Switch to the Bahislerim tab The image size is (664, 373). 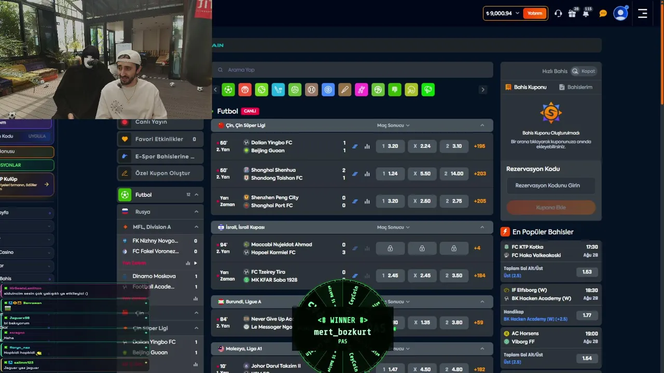tap(576, 88)
